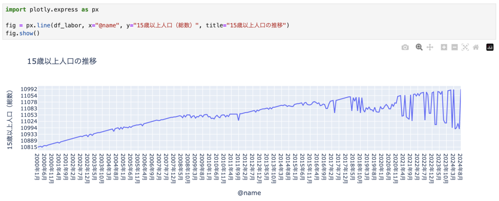This screenshot has width=499, height=201.
Task: Click x-axis tick label '2016年4月'
Action: click(317, 167)
